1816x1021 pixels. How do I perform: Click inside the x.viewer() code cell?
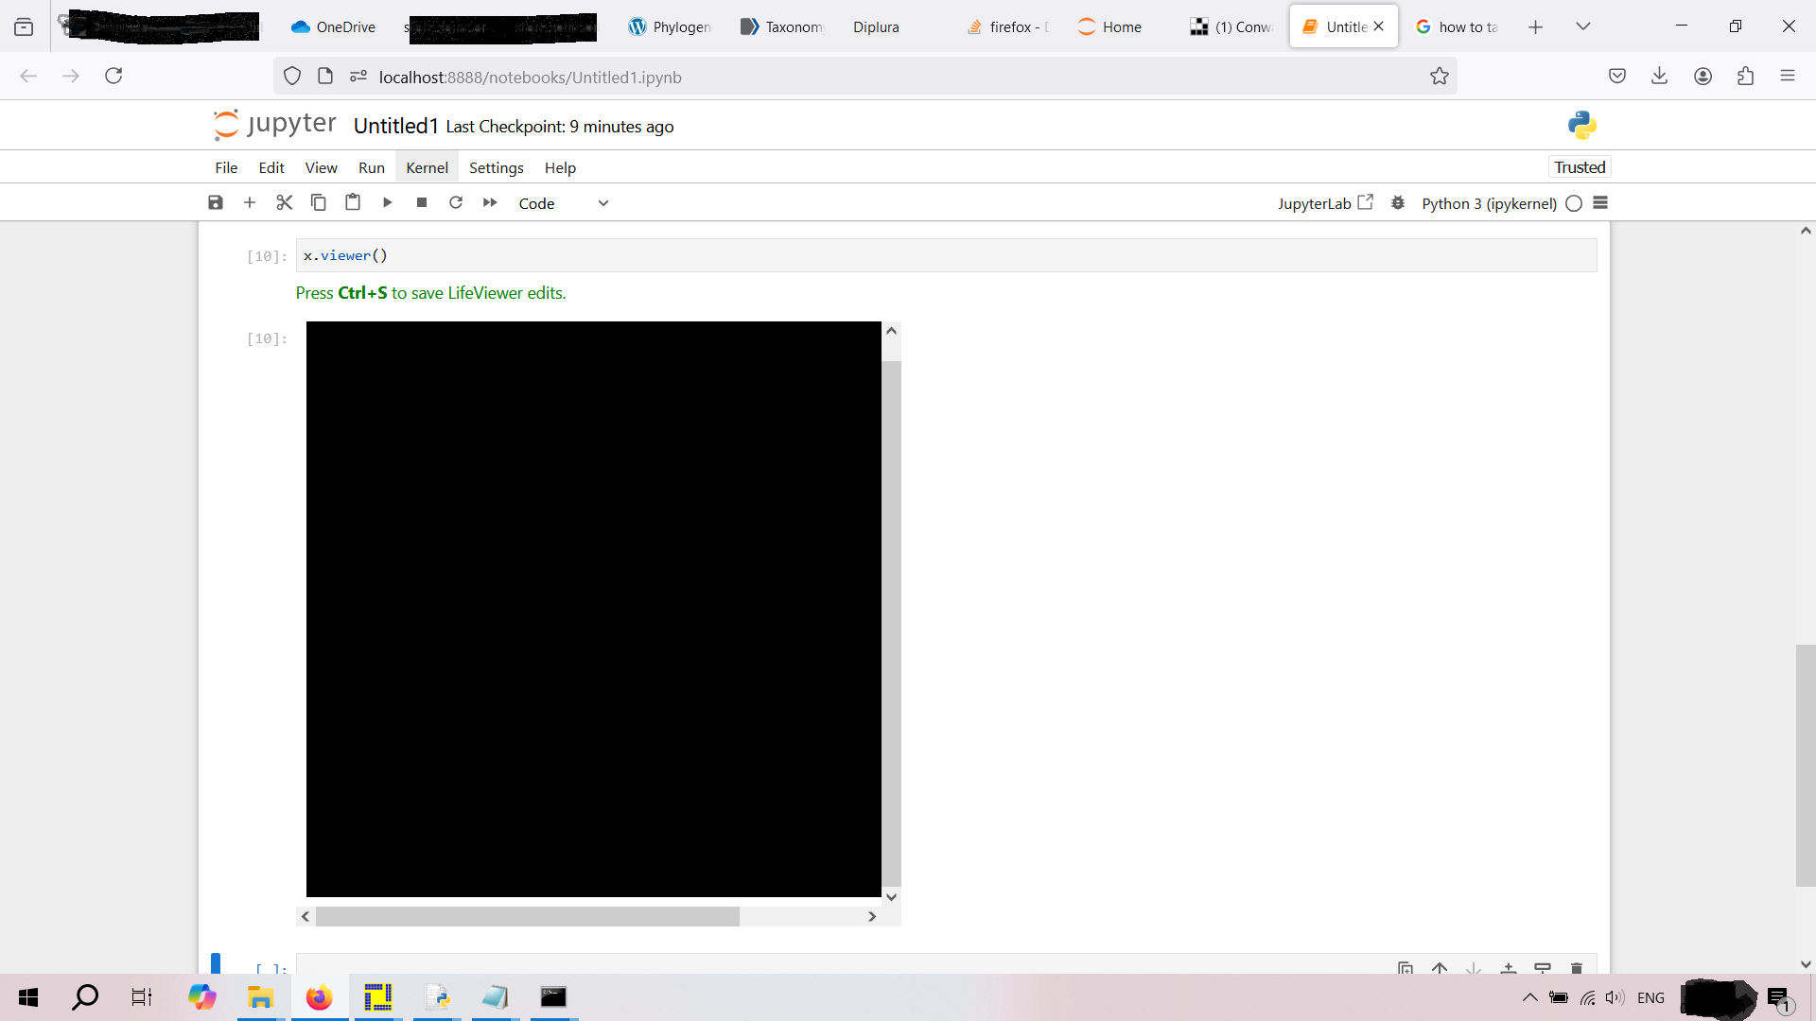(946, 255)
